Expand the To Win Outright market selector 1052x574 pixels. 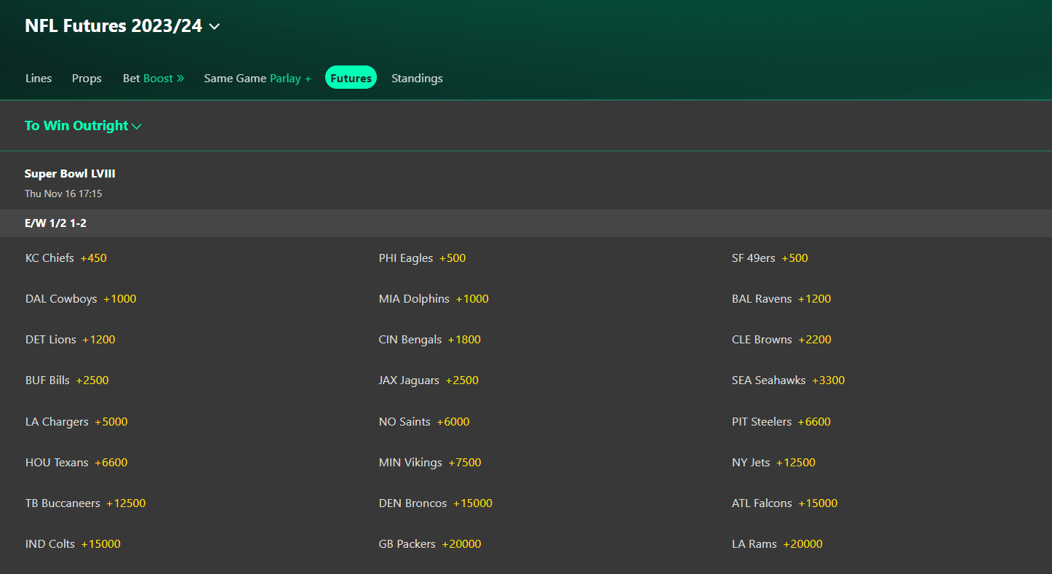(x=83, y=126)
